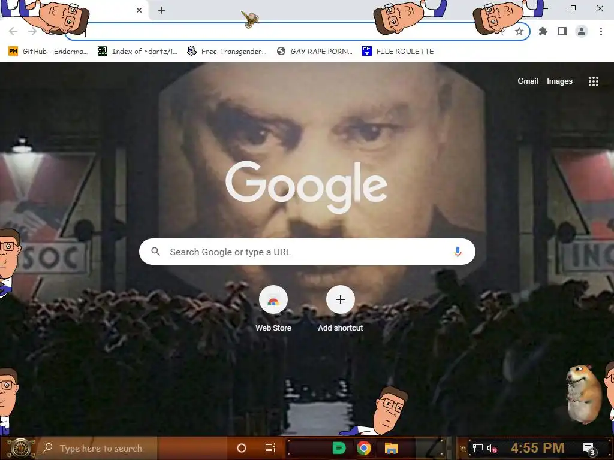Click the muted volume tray icon
Image resolution: width=614 pixels, height=460 pixels.
pos(492,448)
